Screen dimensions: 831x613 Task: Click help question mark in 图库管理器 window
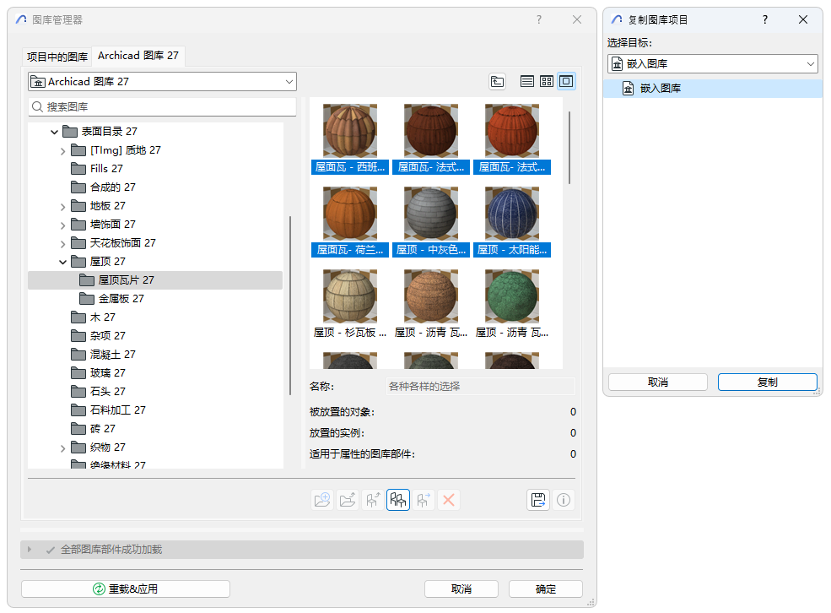pos(539,19)
